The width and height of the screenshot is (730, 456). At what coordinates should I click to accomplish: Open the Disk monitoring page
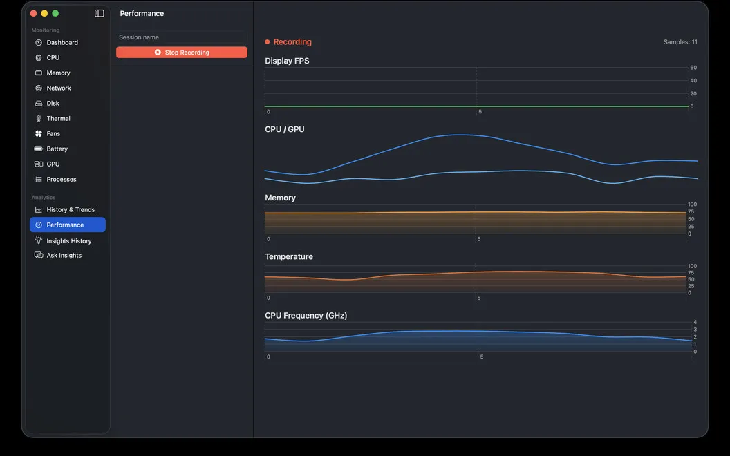tap(68, 104)
